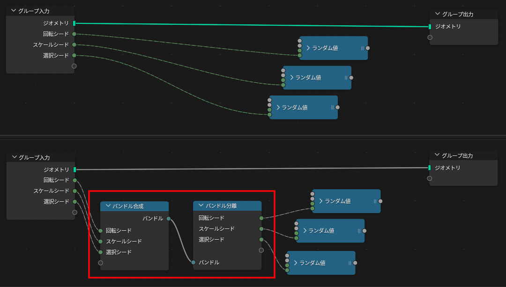Click the バンドル input socket on バンドル分離
Image resolution: width=506 pixels, height=287 pixels.
[193, 262]
